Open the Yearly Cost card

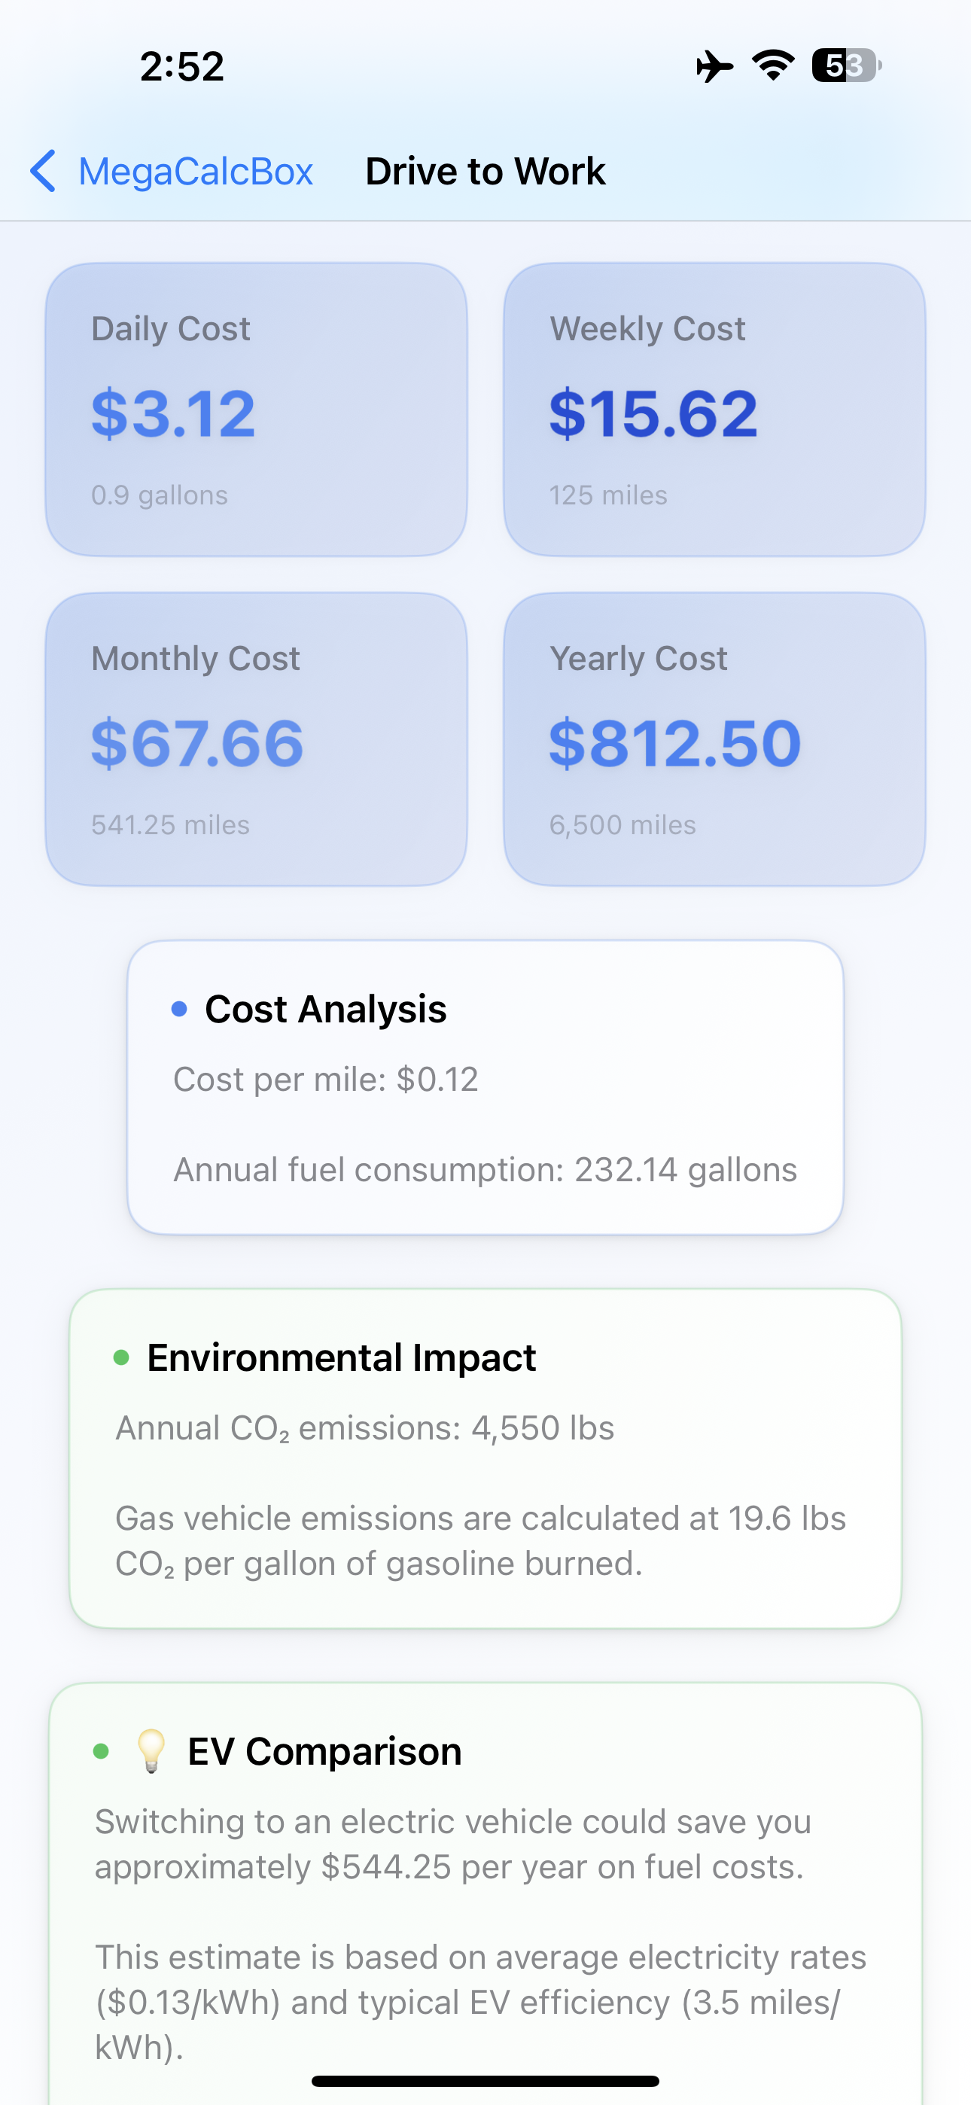pyautogui.click(x=714, y=739)
